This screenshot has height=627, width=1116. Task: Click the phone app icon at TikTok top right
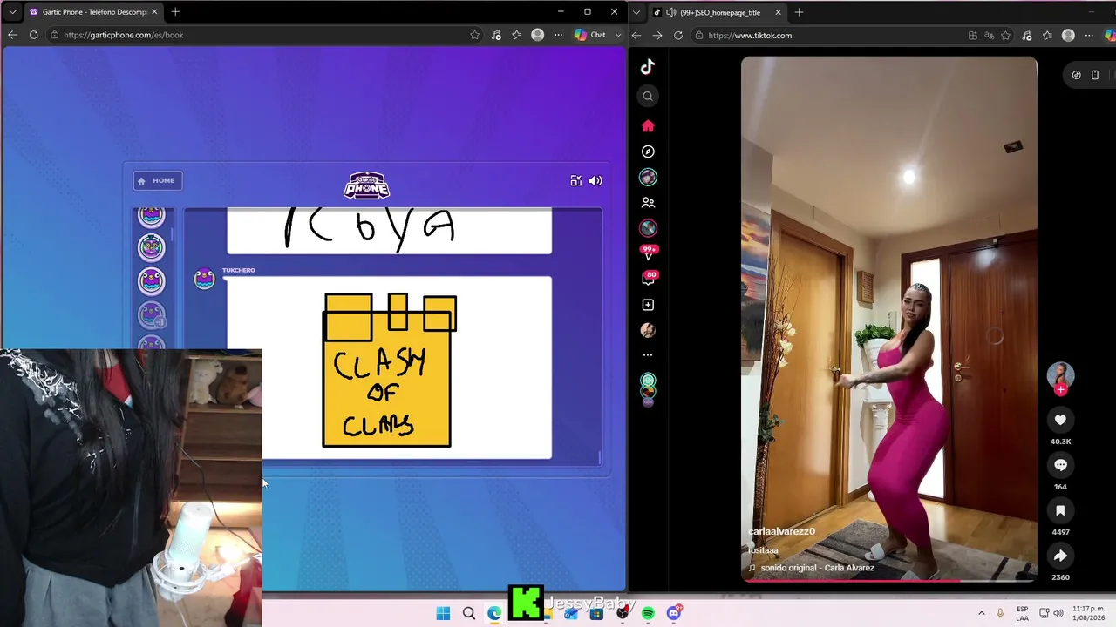(1095, 75)
